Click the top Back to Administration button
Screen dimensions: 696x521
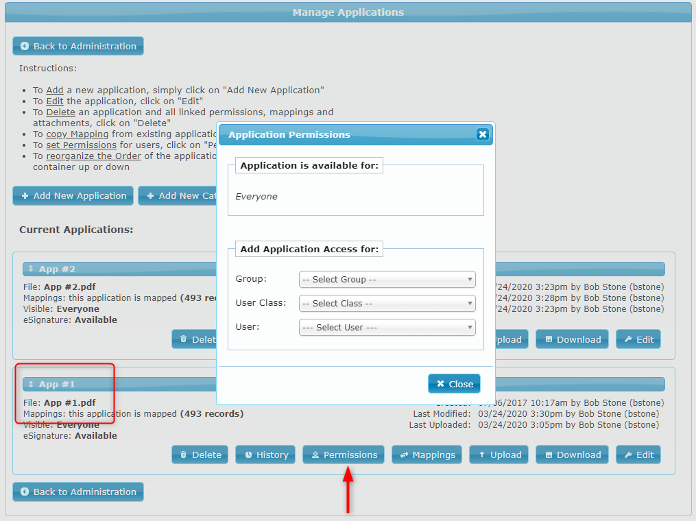click(77, 46)
